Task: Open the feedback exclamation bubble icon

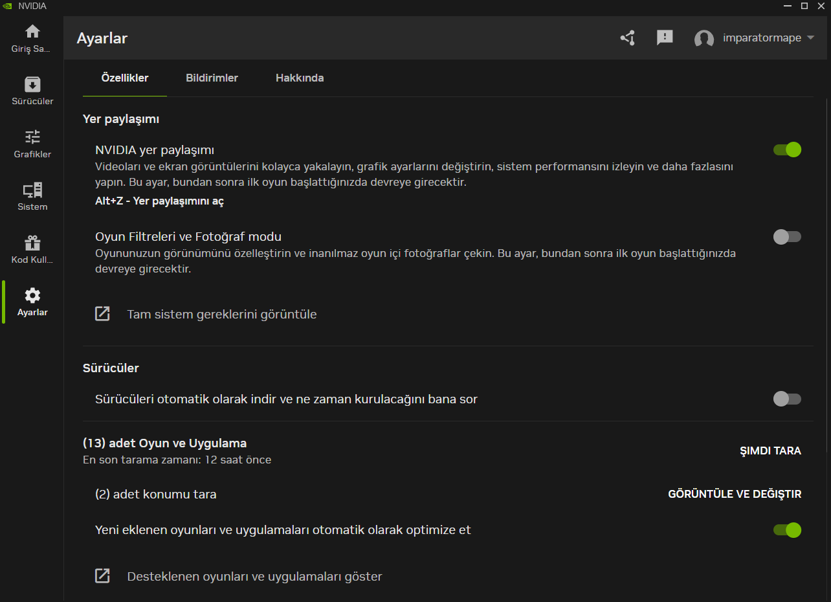Action: tap(665, 38)
